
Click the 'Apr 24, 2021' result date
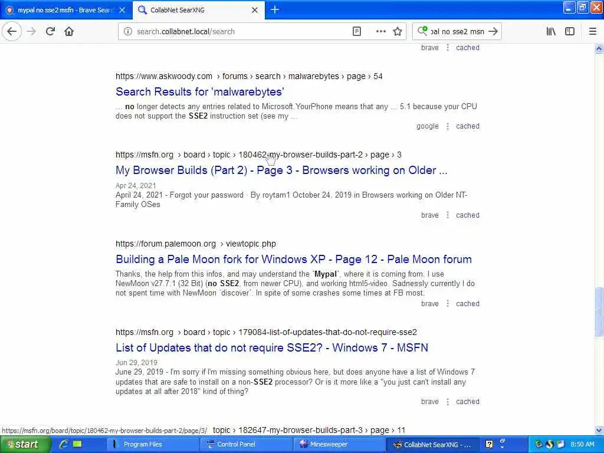[136, 186]
